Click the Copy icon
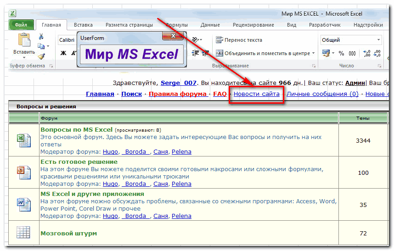Viewport: 394px width, 251px height. click(41, 46)
